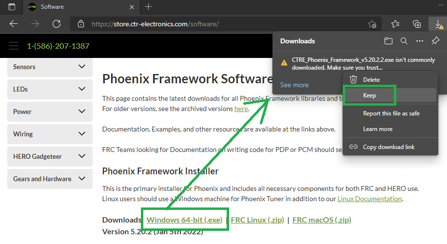Click See more in Downloads panel
The width and height of the screenshot is (447, 244).
(294, 85)
